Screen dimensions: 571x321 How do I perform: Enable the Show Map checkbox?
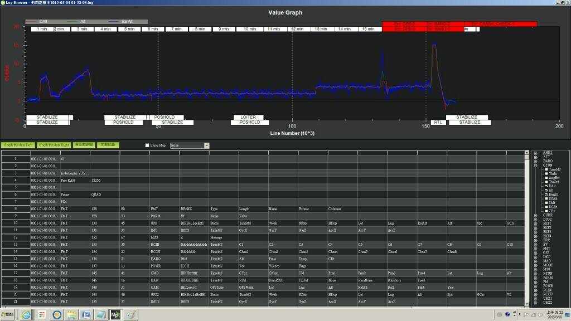click(x=147, y=145)
